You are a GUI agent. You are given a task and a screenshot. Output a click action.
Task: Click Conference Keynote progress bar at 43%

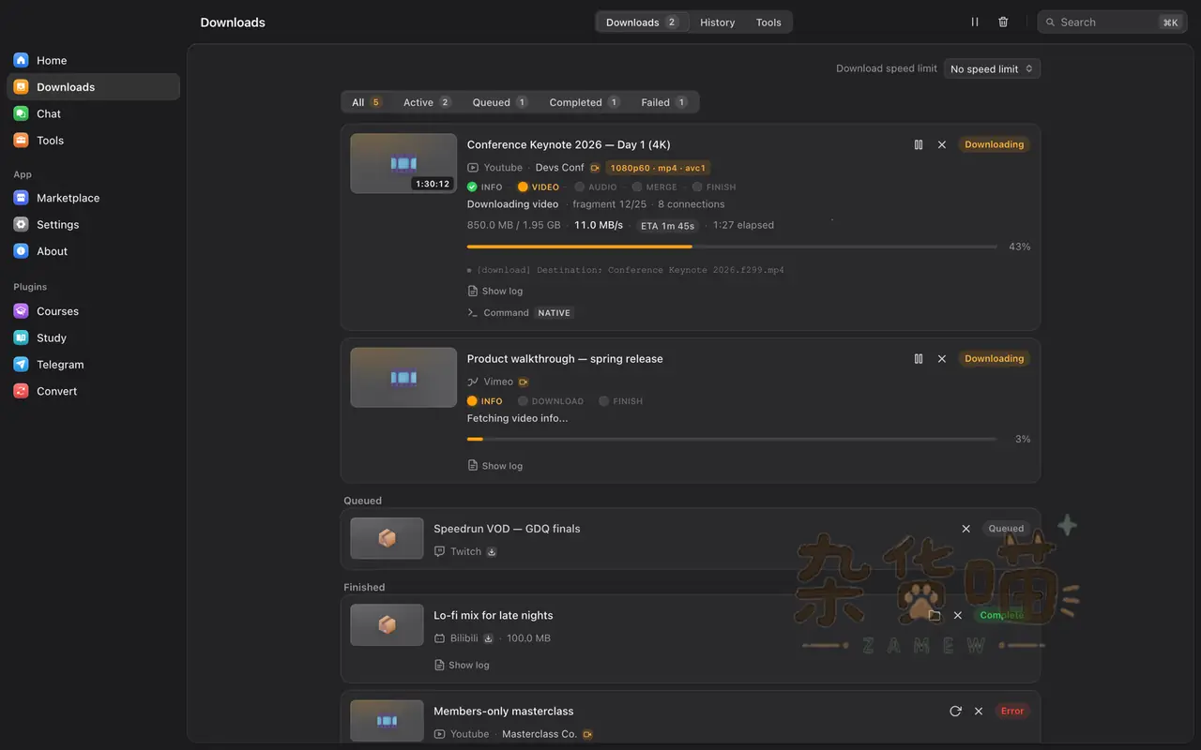732,247
